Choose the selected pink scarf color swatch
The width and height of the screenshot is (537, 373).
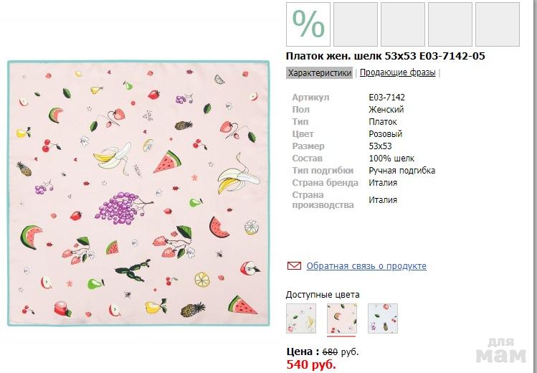pyautogui.click(x=341, y=318)
